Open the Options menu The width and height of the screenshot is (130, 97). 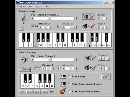point(38,6)
